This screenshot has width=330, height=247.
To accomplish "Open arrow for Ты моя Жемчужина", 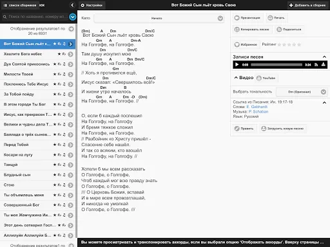I will click(x=70, y=215).
